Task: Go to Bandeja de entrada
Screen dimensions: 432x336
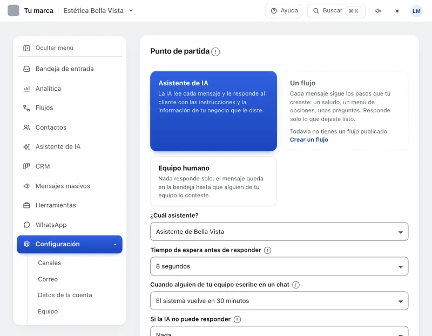Action: coord(70,69)
